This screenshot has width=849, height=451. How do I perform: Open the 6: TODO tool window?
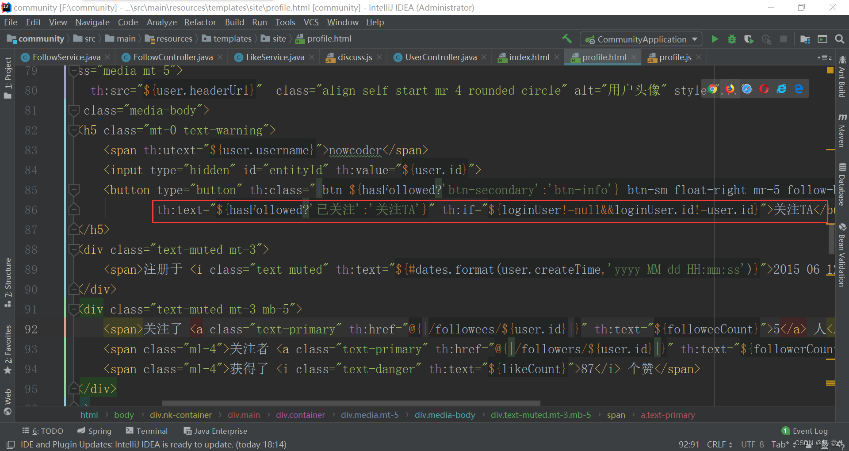pos(43,431)
